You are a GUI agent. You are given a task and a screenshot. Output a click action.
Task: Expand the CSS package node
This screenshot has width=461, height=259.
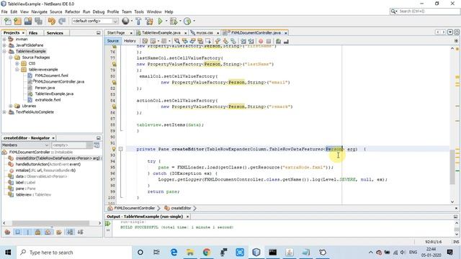[x=17, y=63]
